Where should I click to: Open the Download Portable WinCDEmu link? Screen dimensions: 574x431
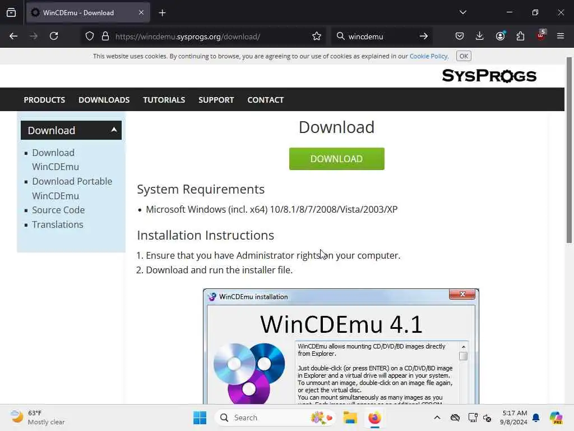pos(72,189)
